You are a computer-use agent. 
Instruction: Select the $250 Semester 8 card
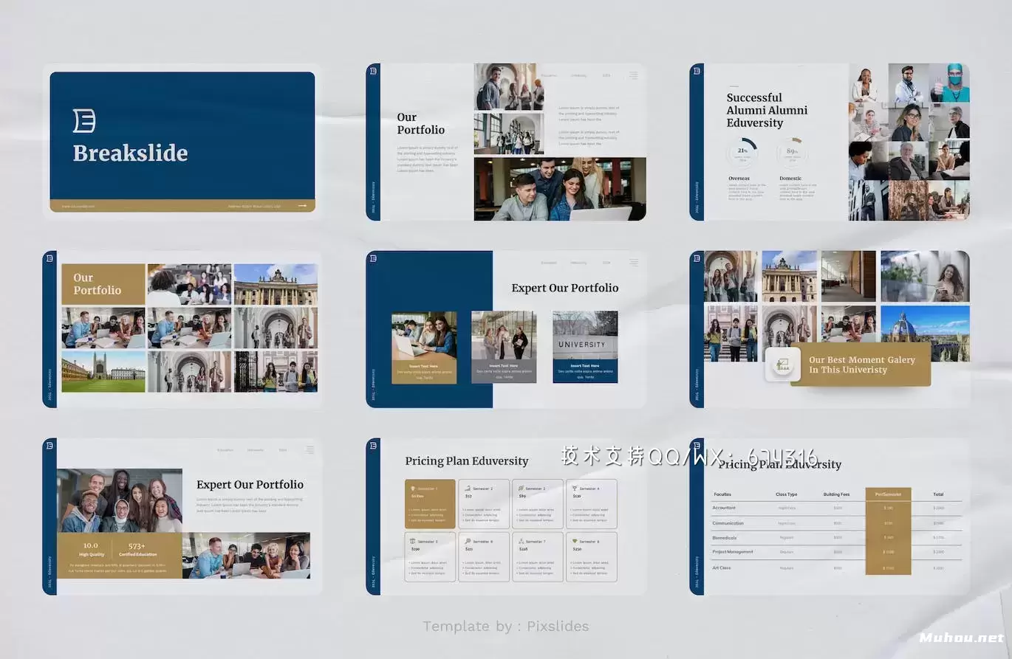click(x=592, y=557)
